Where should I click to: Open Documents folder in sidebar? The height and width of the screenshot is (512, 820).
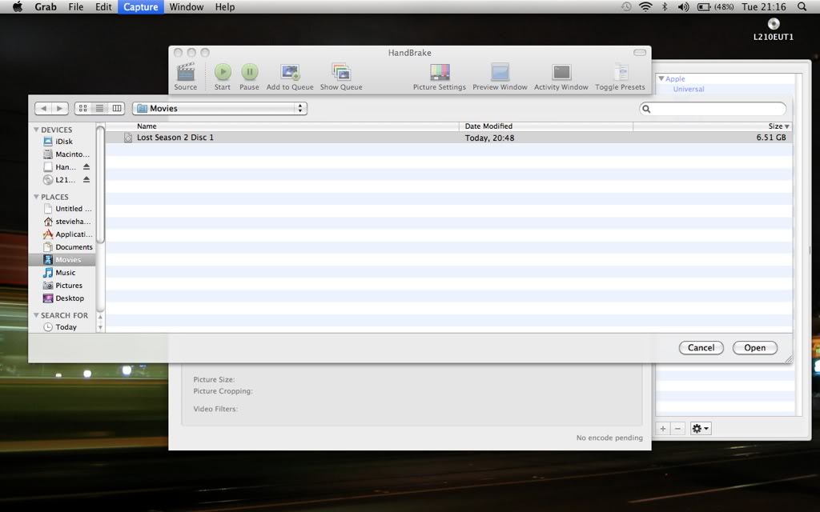pyautogui.click(x=68, y=247)
